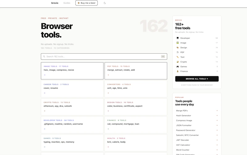The width and height of the screenshot is (247, 155).
Task: Open the Games tools card
Action: (72, 143)
